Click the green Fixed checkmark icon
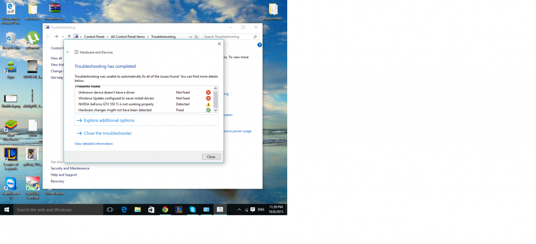Screen dimensions: 536x244 (x=208, y=110)
